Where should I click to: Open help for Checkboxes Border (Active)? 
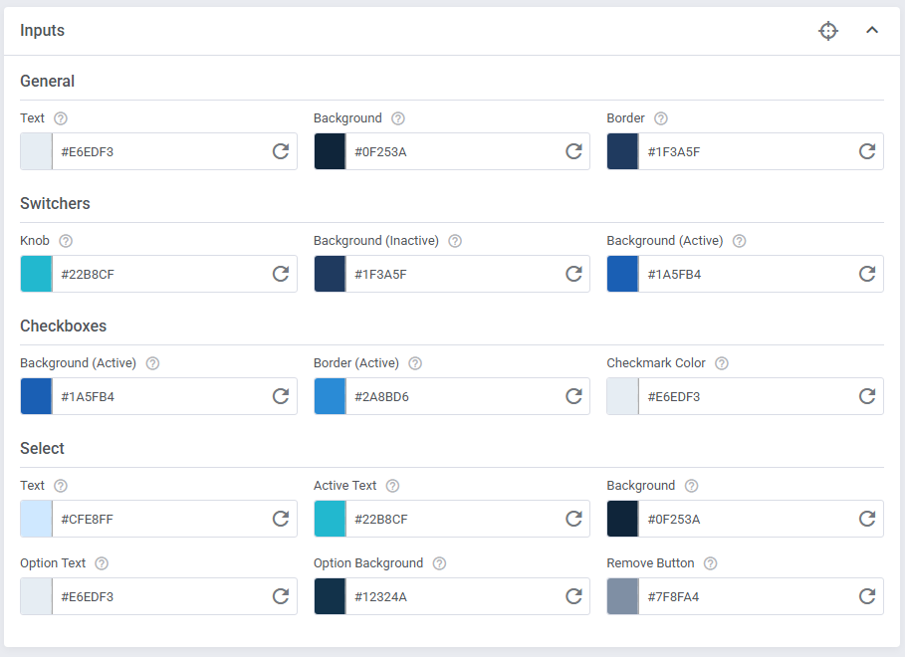tap(415, 363)
